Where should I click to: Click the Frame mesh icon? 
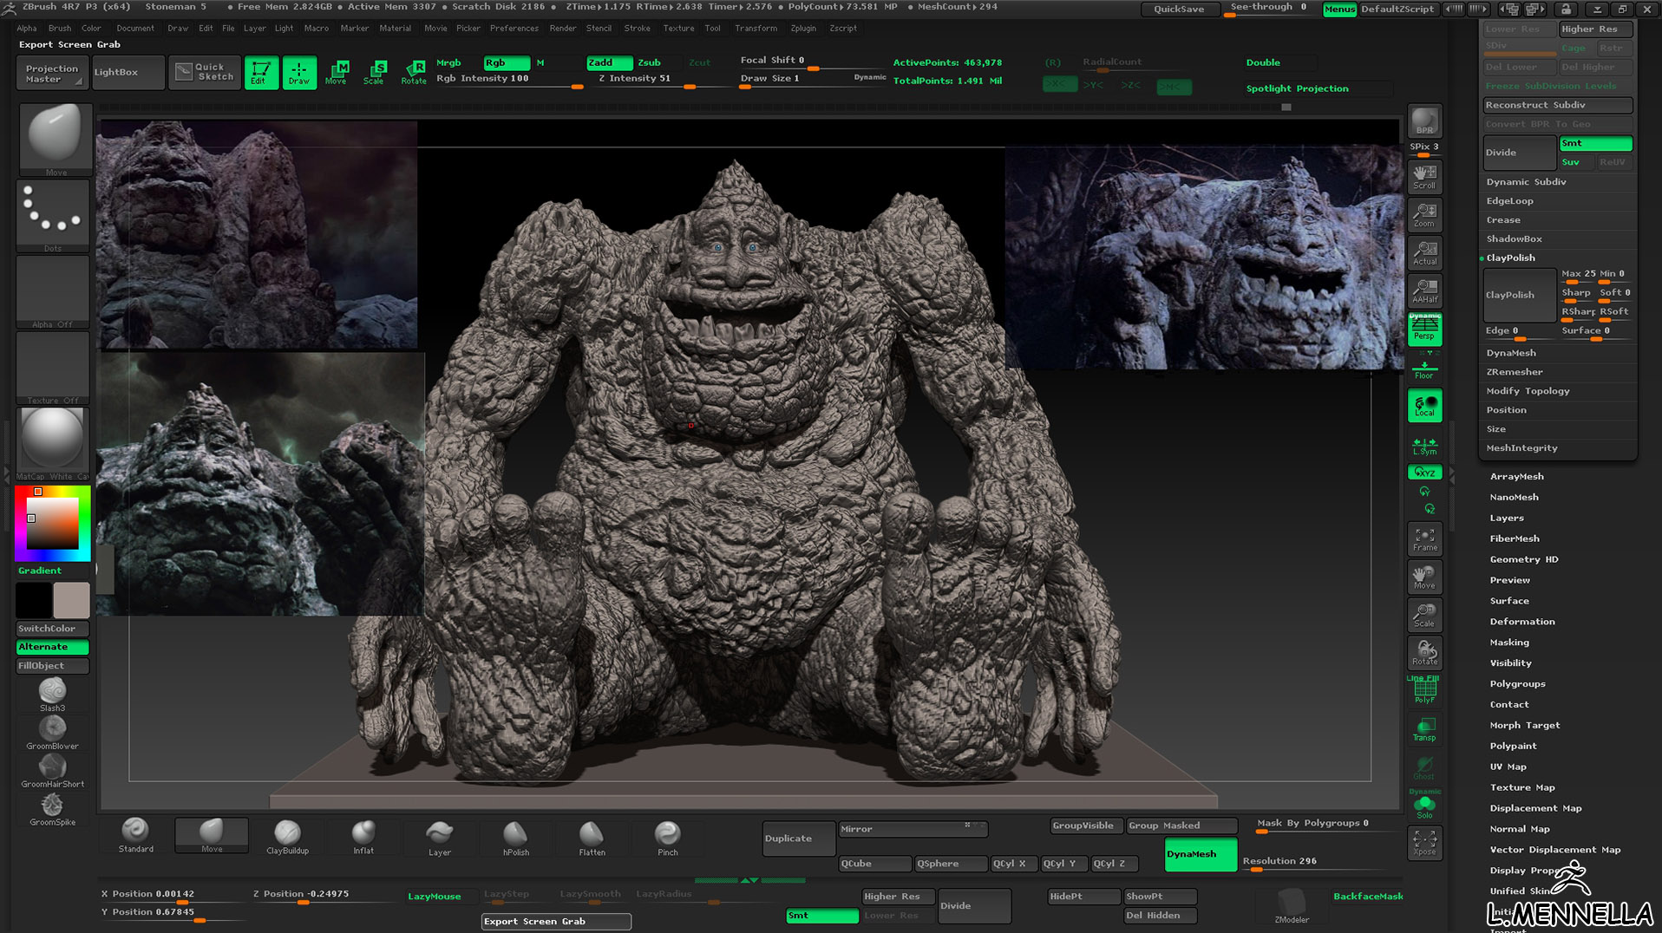coord(1424,539)
